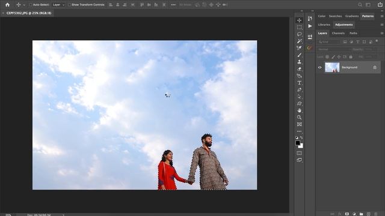The image size is (385, 216).
Task: Select the Zoom tool
Action: [x=299, y=118]
